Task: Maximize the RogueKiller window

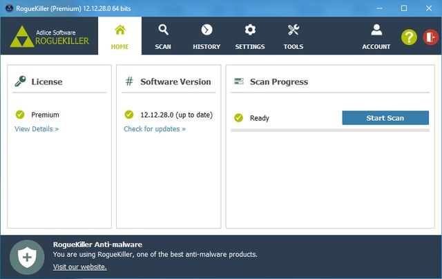Action: pyautogui.click(x=404, y=8)
